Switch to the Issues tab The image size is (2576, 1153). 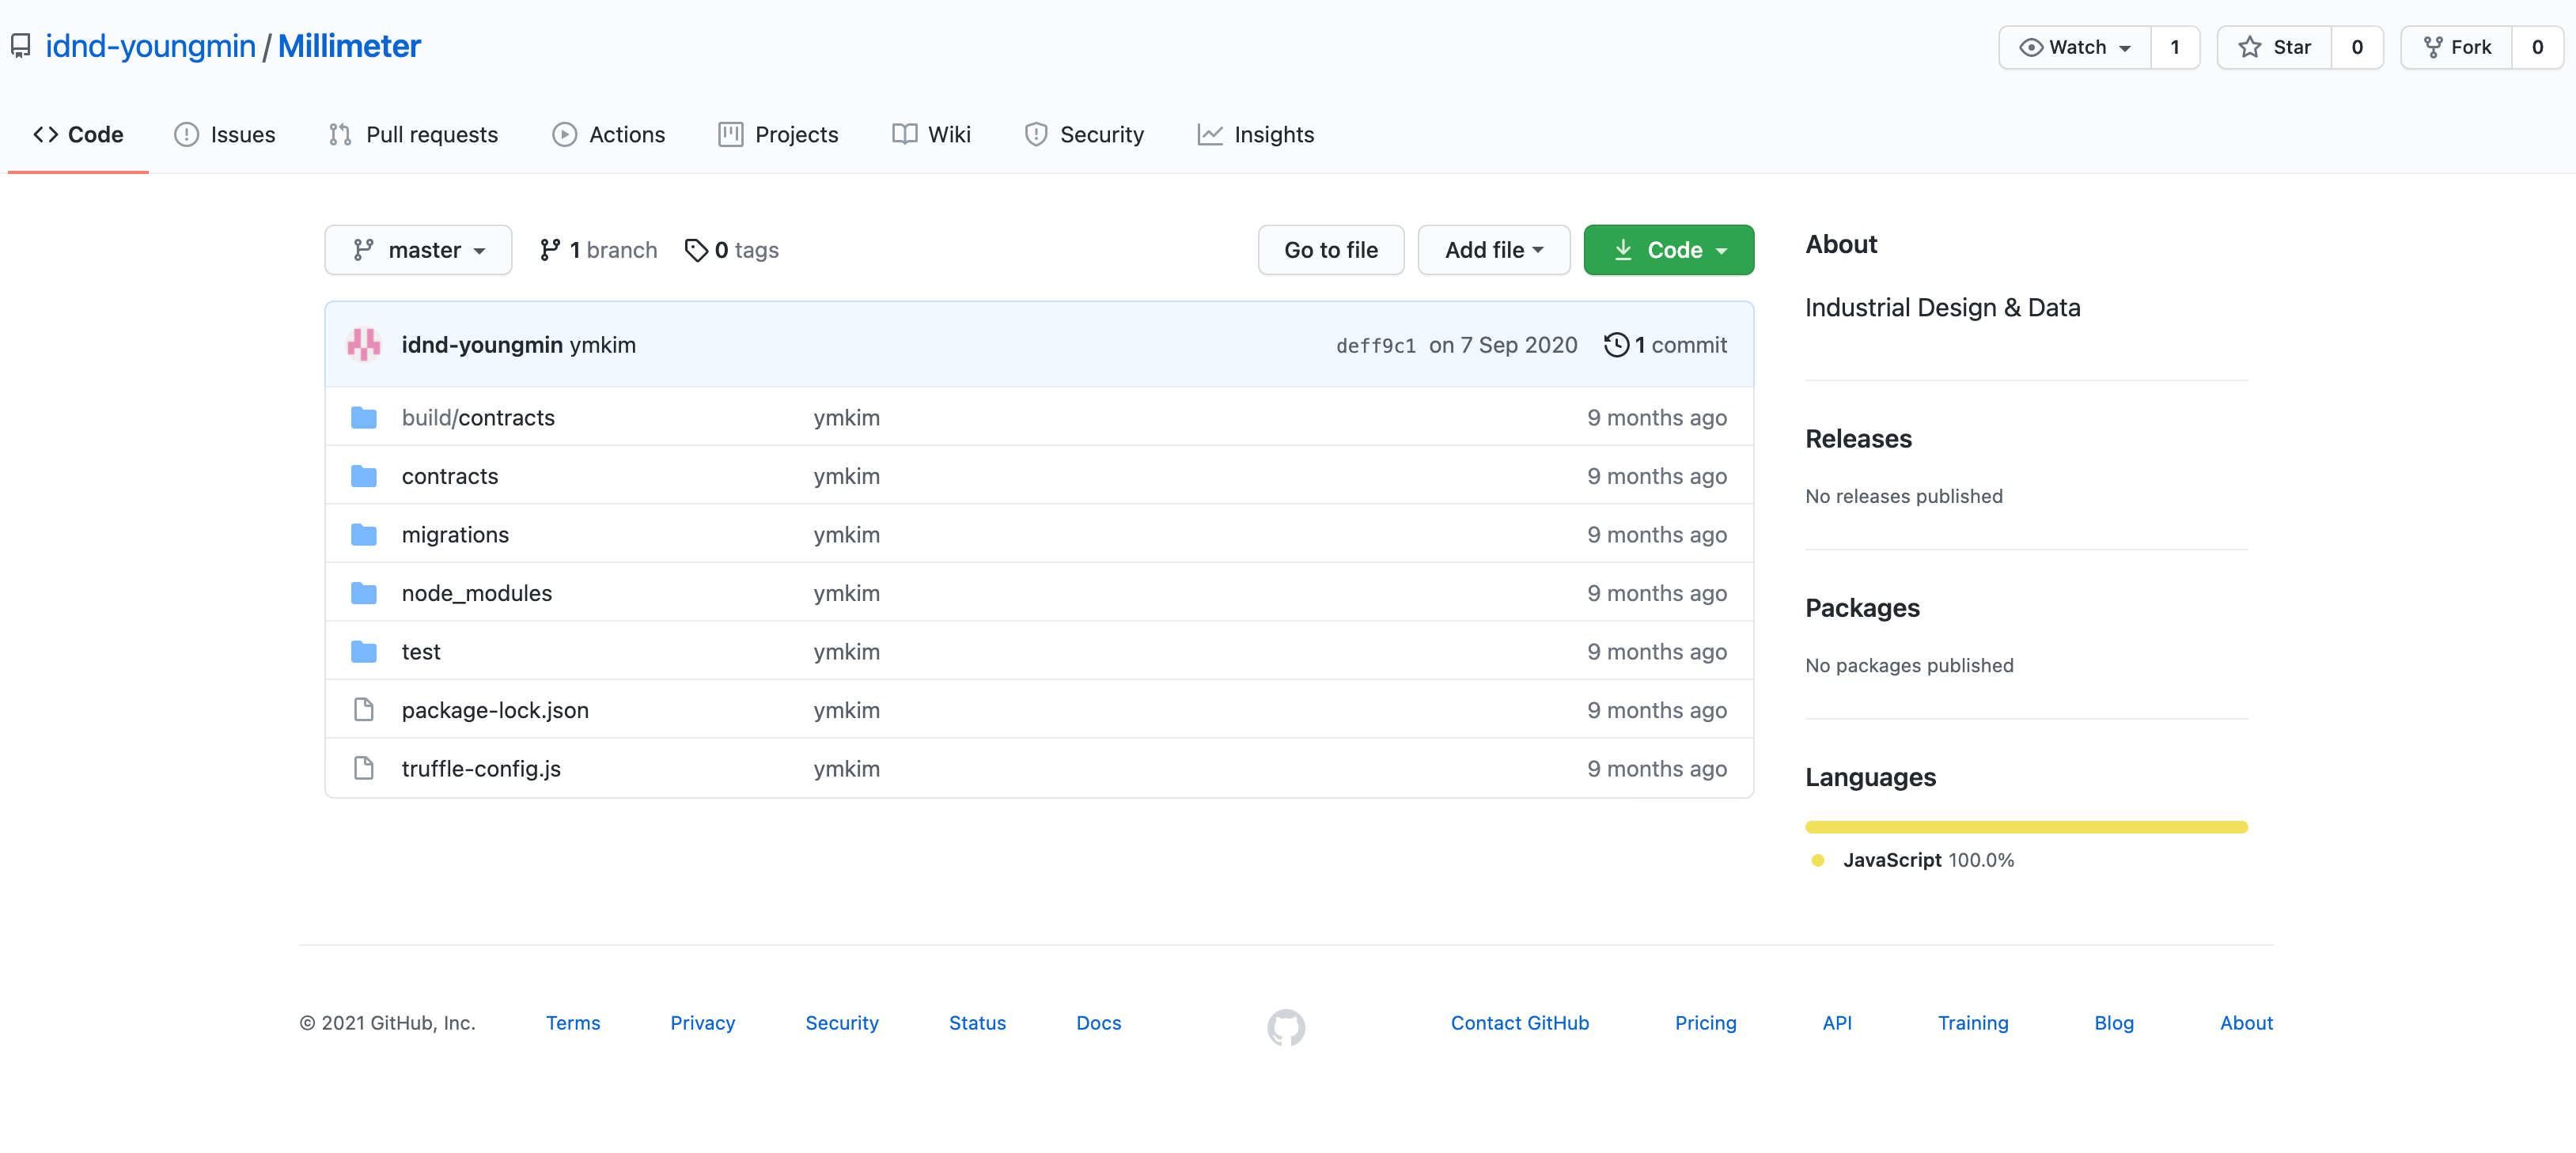point(225,135)
